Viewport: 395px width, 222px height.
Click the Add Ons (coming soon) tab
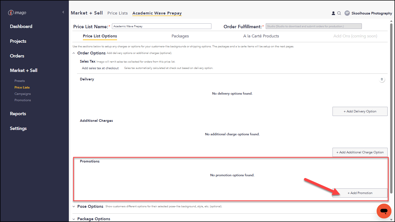355,36
